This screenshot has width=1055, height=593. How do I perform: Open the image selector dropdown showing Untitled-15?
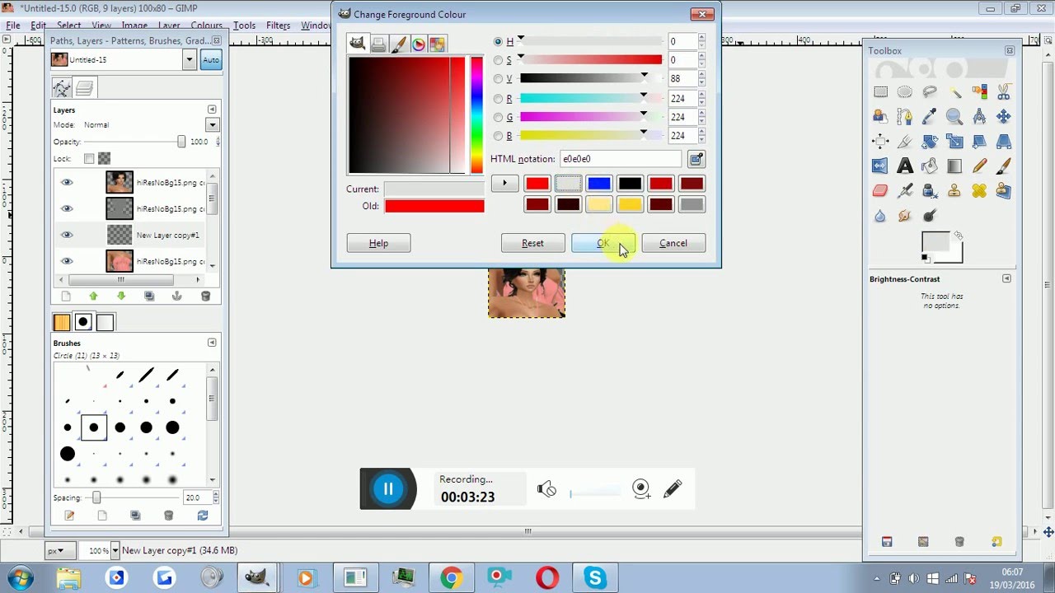click(x=190, y=59)
